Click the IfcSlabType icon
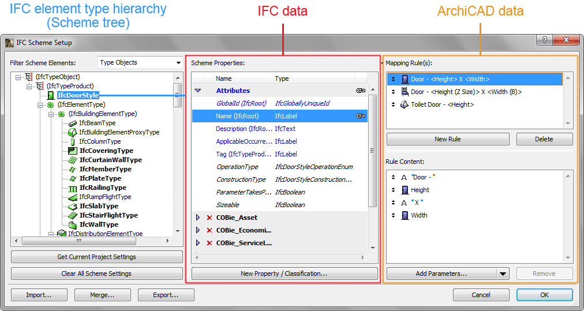Screen dimensions: 584x311 (73, 206)
